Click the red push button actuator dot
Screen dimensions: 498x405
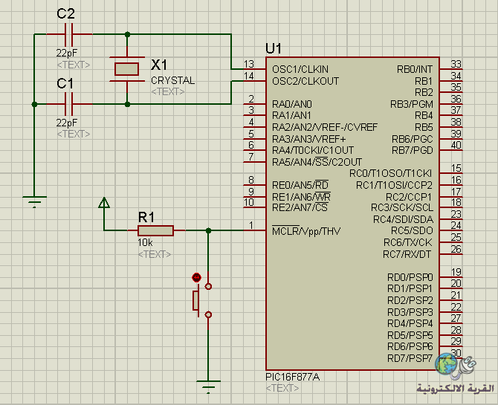[196, 278]
